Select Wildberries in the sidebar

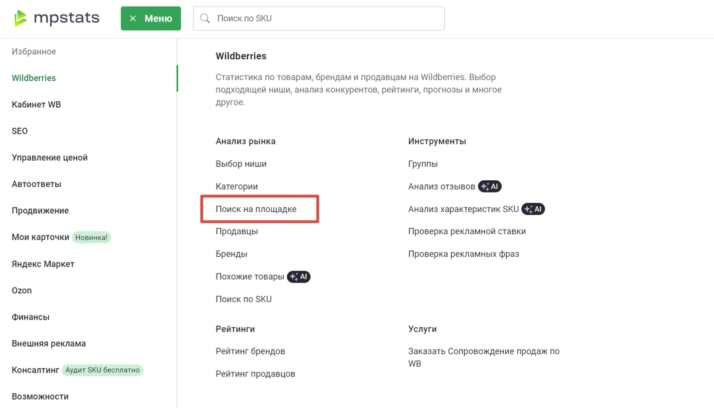coord(34,78)
